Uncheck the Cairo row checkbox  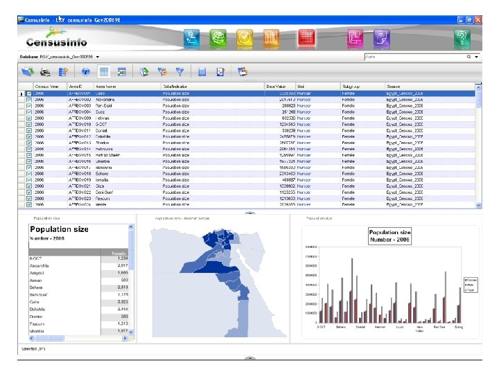29,93
